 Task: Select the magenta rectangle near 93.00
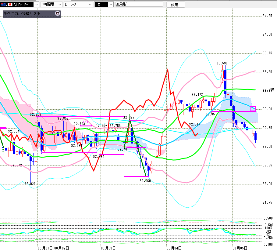click(x=253, y=109)
